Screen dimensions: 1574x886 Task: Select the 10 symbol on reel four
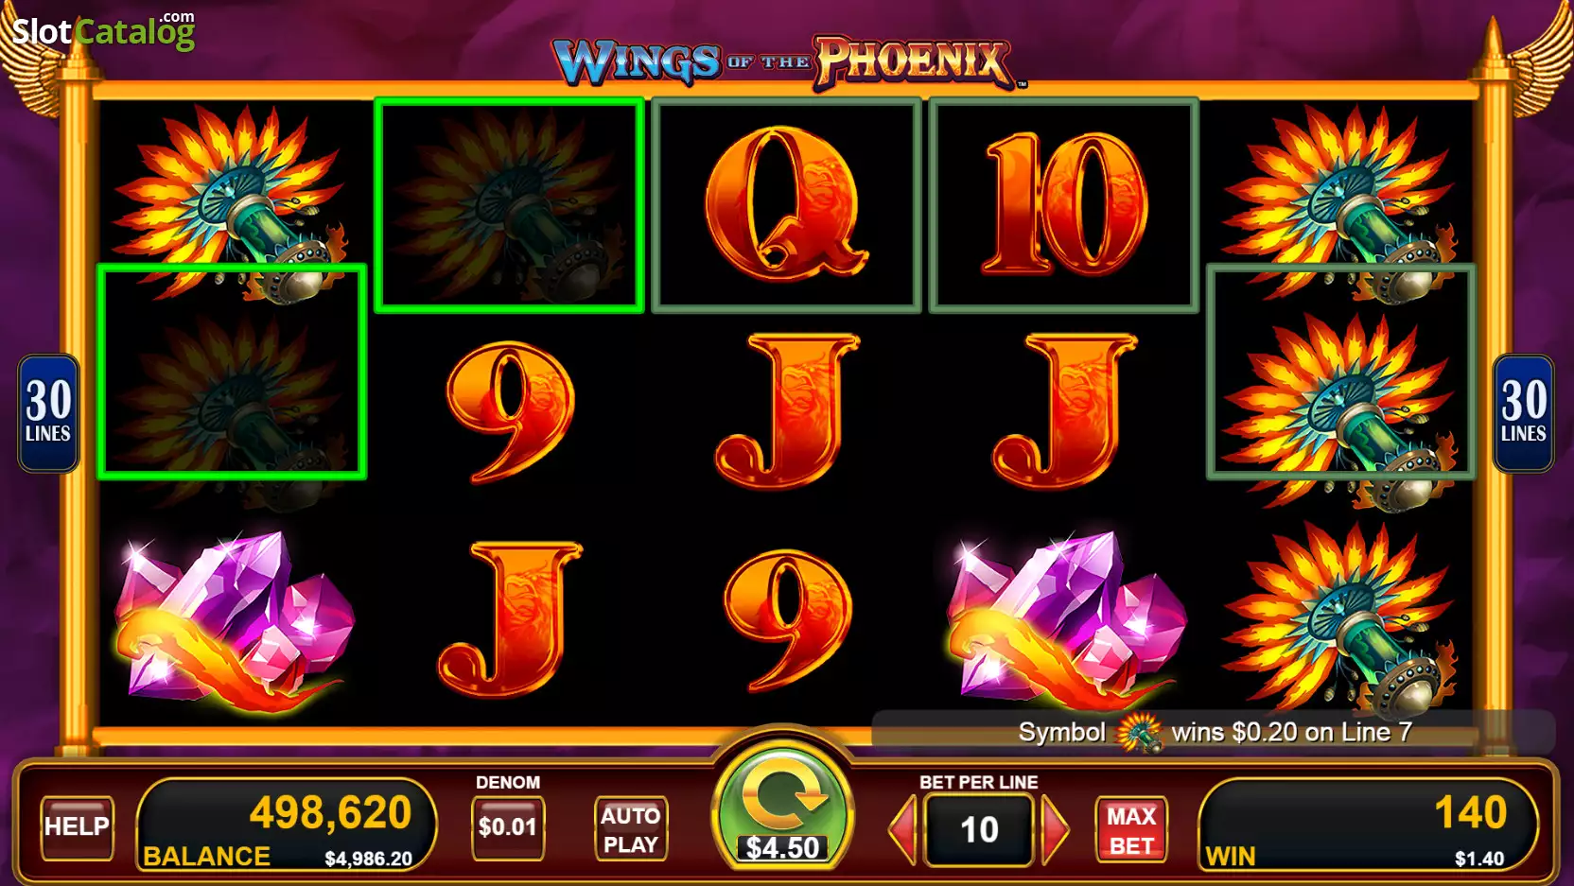(1064, 204)
